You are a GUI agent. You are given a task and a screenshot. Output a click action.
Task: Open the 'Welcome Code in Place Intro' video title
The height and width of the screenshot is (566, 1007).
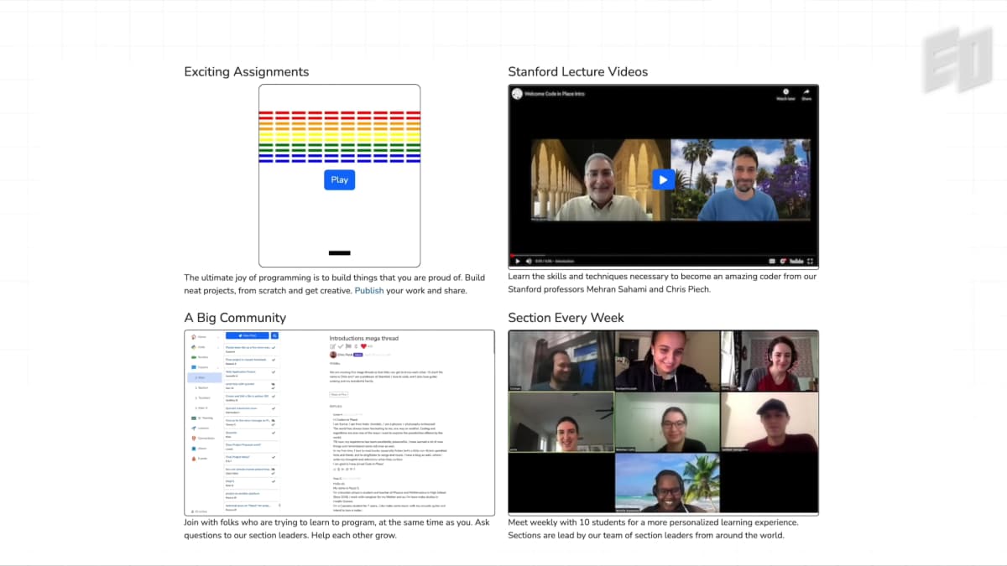coord(555,94)
